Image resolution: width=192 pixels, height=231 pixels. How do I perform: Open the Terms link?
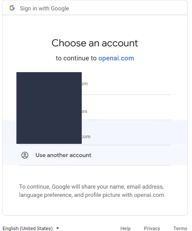[180, 228]
